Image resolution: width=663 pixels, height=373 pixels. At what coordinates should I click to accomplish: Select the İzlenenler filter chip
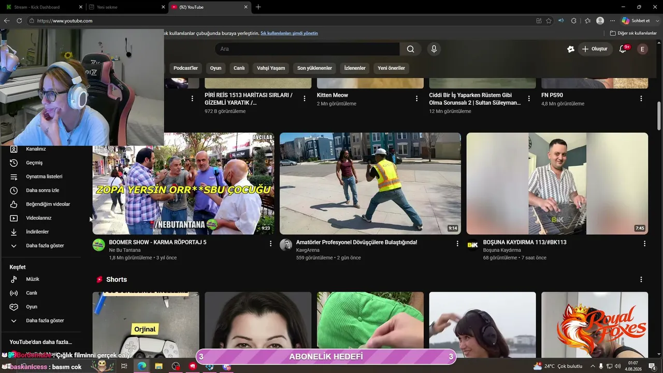coord(355,68)
